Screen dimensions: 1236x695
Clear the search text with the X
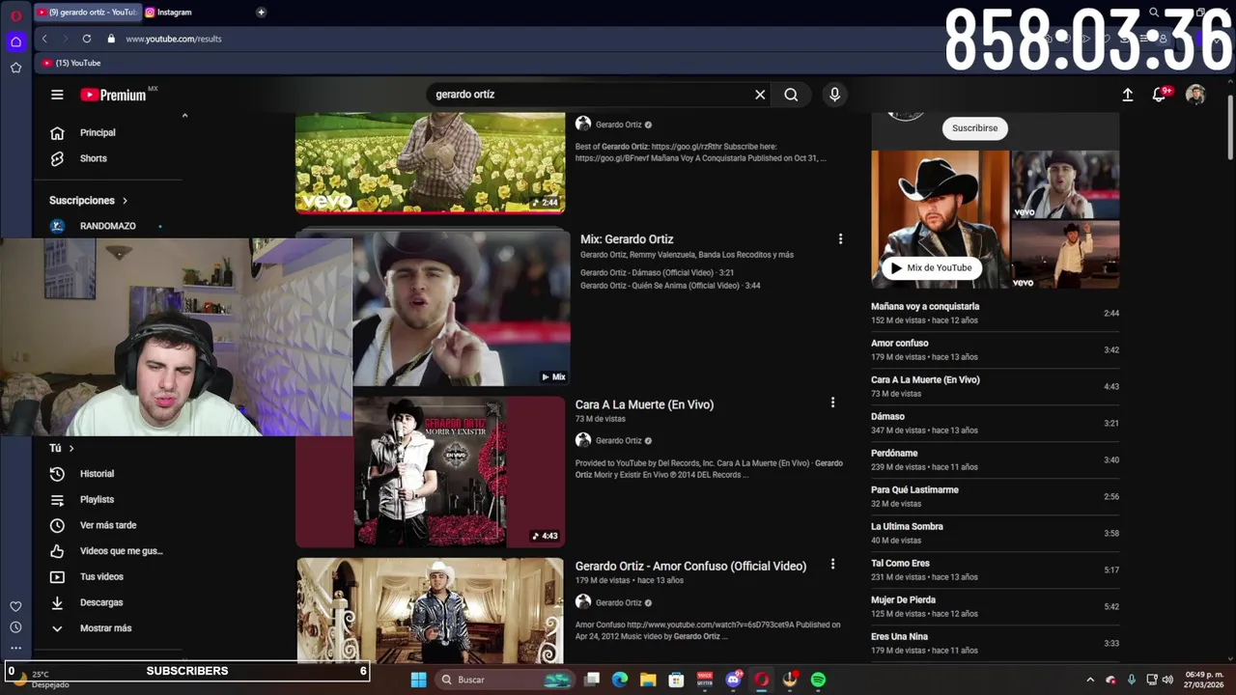760,95
